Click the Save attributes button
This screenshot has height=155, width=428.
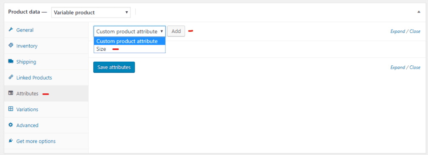click(x=114, y=67)
